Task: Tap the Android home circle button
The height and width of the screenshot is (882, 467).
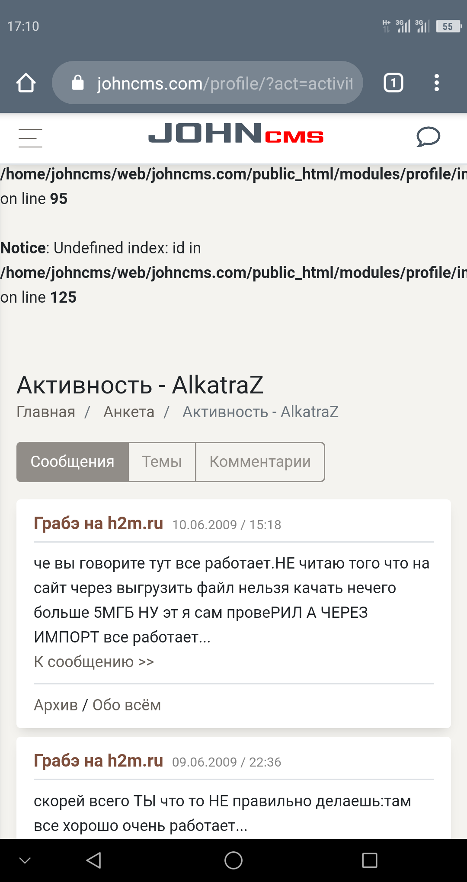Action: (233, 860)
